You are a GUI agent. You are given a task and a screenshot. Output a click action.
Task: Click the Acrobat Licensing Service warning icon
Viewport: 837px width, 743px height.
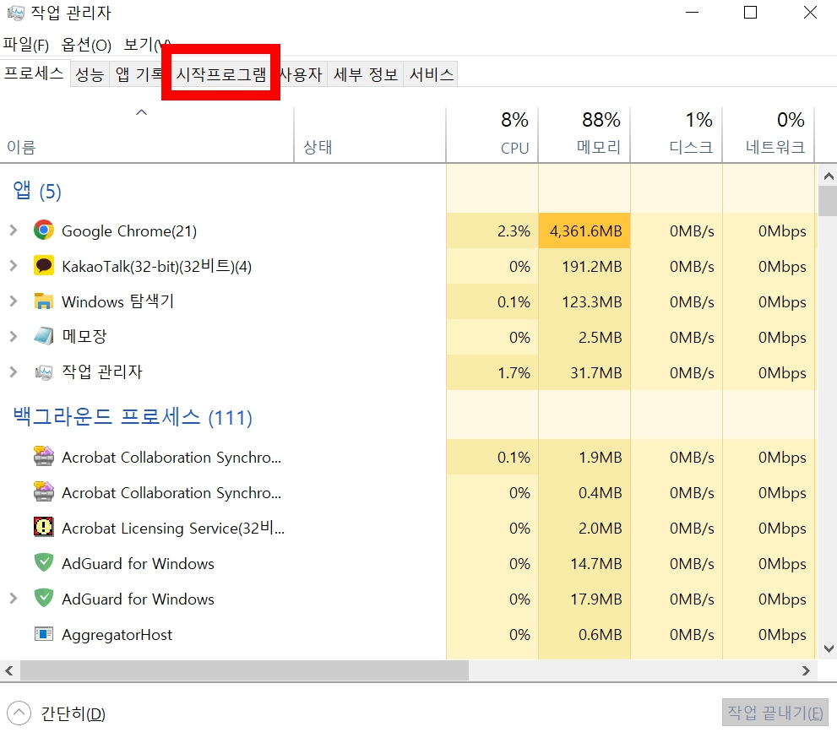pyautogui.click(x=43, y=528)
